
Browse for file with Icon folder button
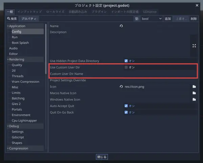point(194,86)
